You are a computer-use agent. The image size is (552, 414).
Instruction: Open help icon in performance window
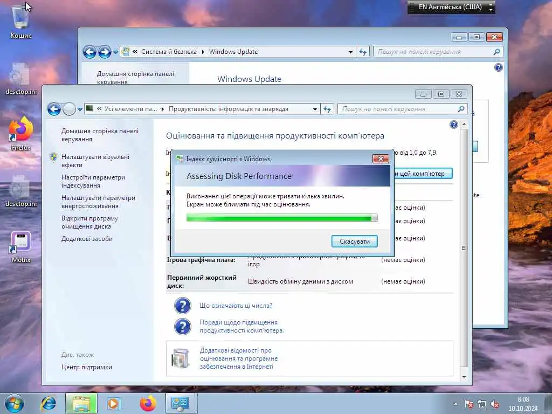454,125
